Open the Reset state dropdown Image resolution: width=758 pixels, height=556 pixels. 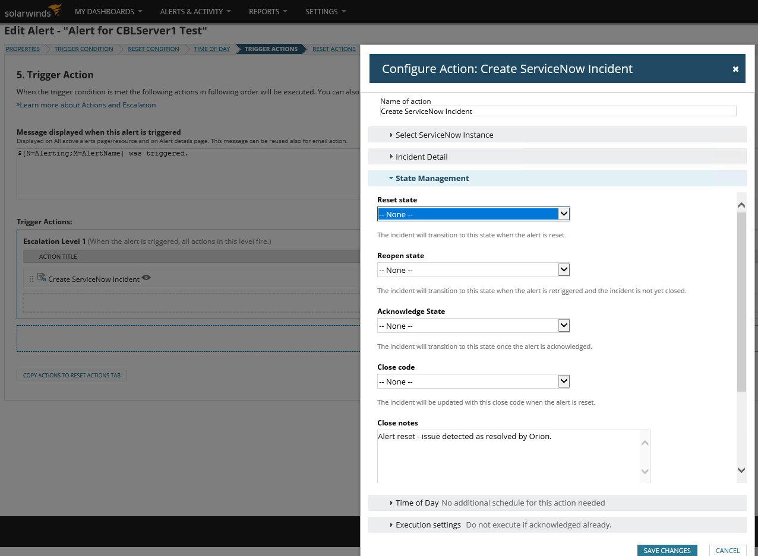[474, 214]
